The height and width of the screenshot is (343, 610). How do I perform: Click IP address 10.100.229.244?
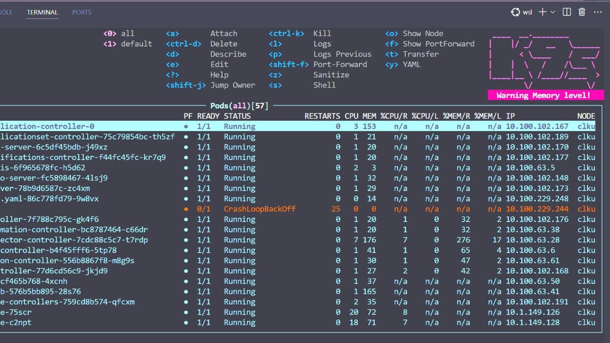tap(537, 209)
